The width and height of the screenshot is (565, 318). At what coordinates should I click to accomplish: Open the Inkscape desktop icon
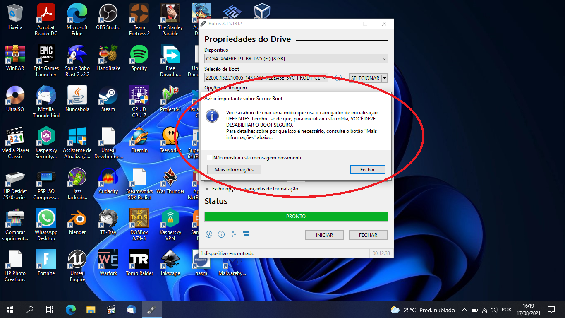pos(170,263)
